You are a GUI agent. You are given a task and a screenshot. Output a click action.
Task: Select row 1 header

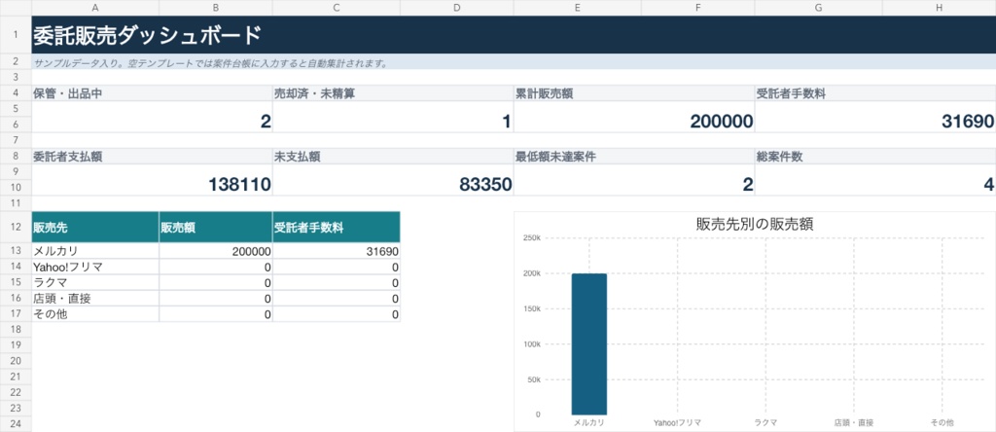(16, 35)
